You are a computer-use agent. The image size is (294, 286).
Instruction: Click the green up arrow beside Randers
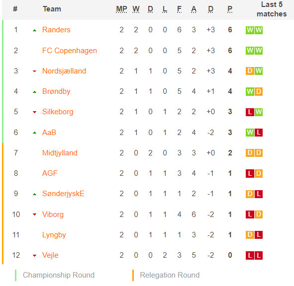(x=34, y=30)
